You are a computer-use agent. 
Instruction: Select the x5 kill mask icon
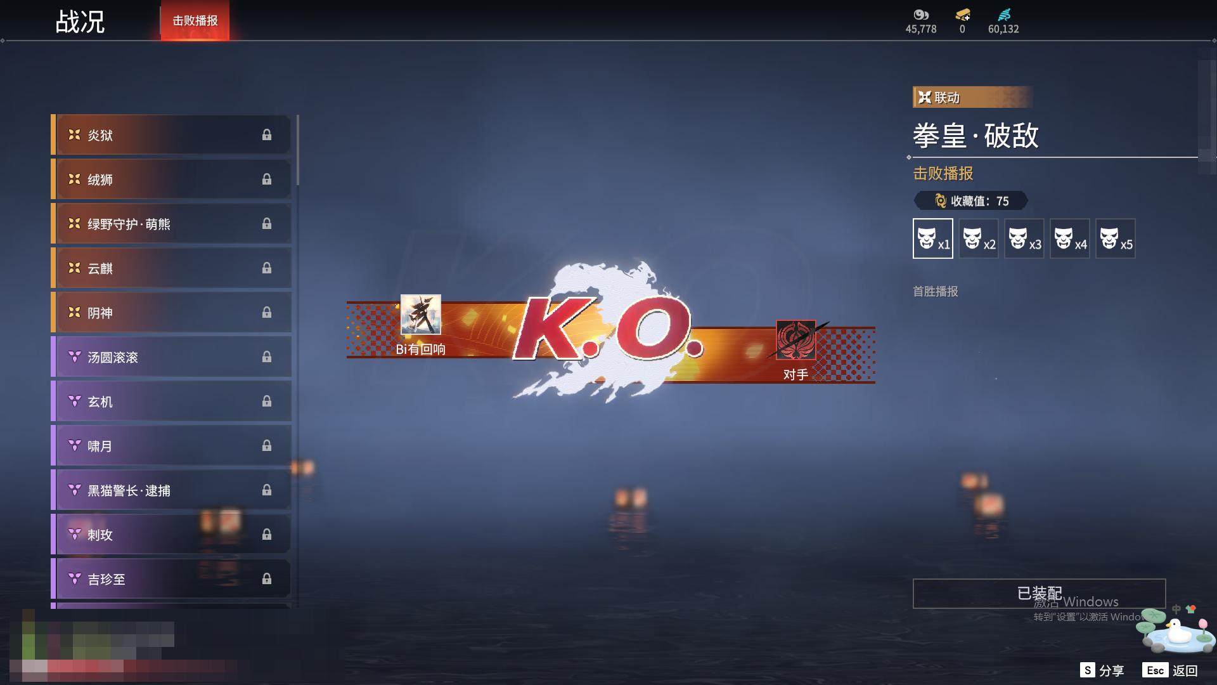[1115, 238]
